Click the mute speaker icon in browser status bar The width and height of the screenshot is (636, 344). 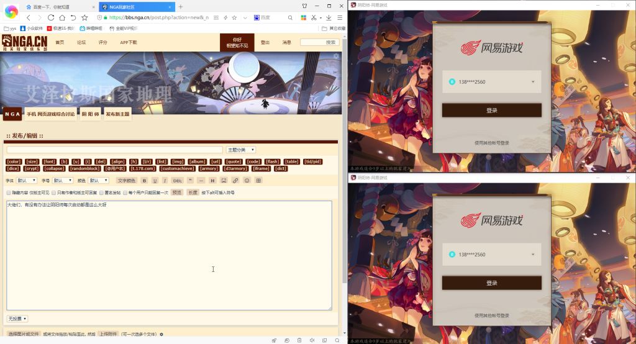pos(312,340)
